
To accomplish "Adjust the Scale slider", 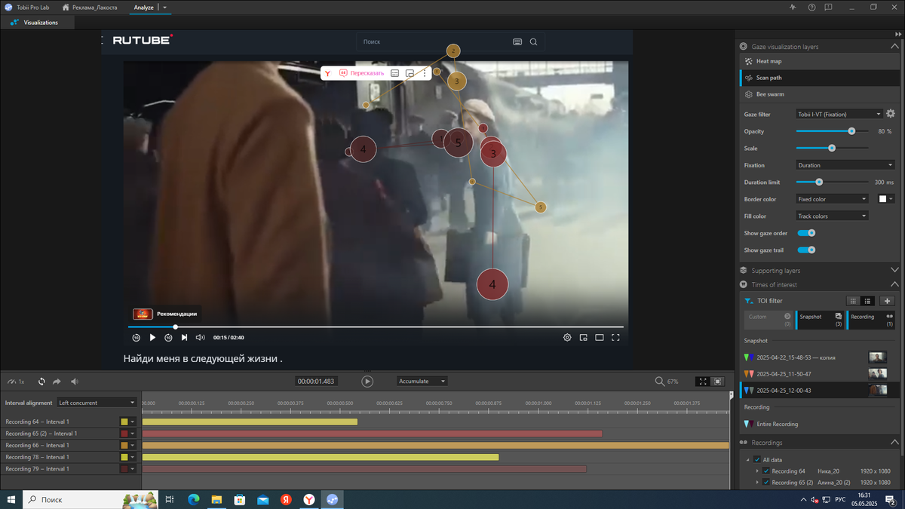I will click(x=832, y=148).
